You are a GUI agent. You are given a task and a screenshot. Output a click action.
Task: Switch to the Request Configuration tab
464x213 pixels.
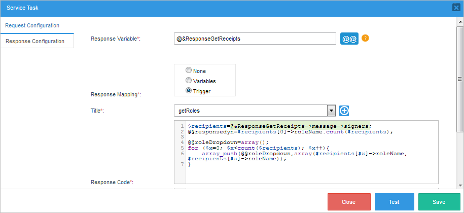(x=32, y=25)
